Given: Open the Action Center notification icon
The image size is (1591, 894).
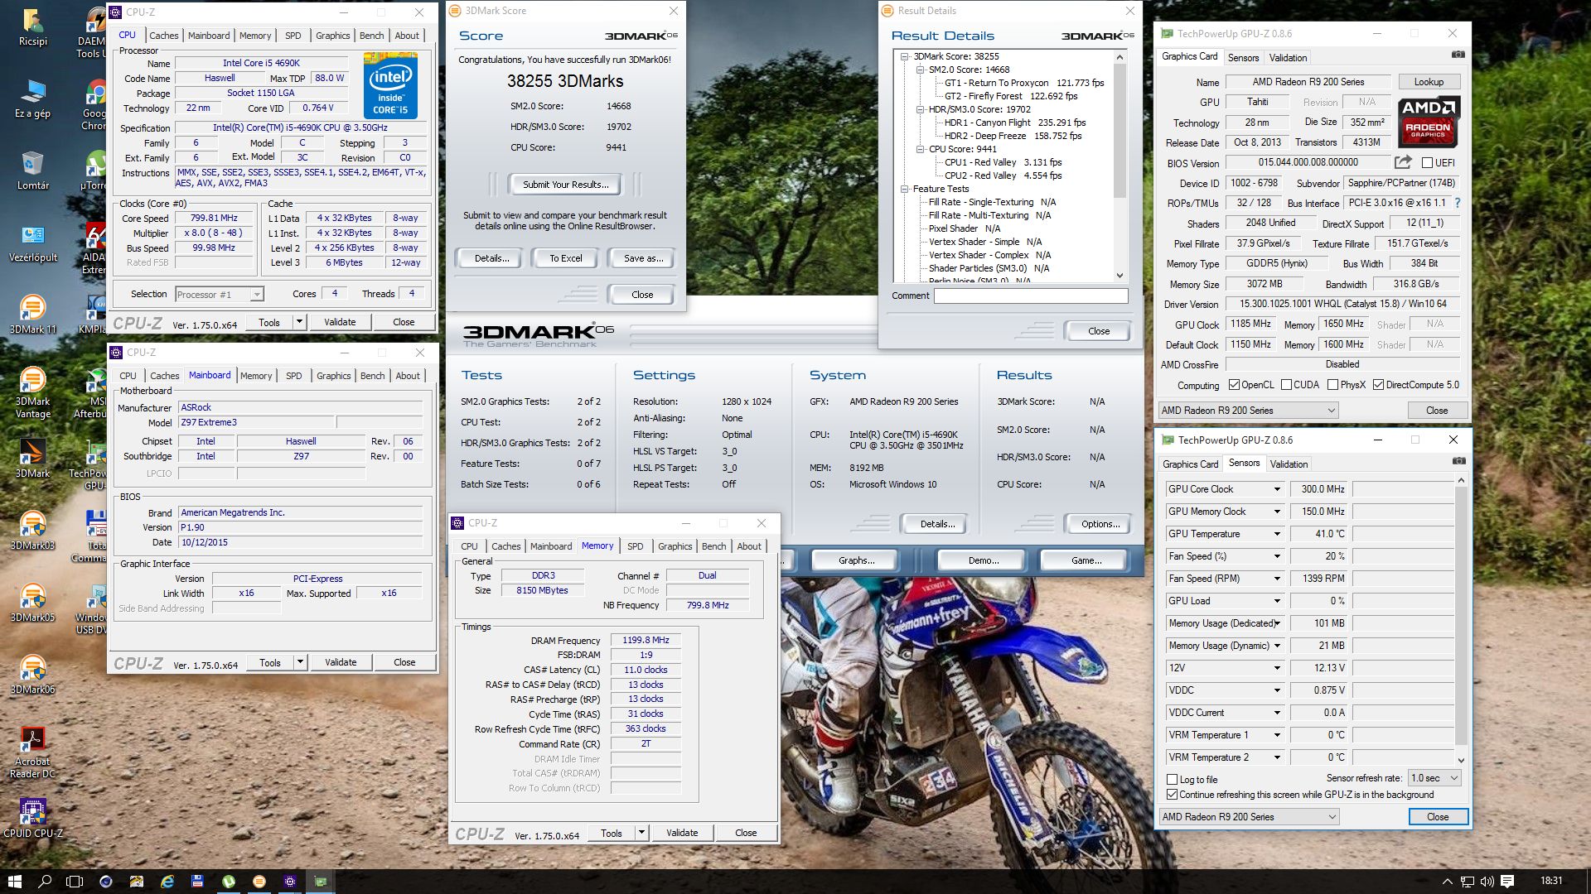Looking at the screenshot, I should click(x=1507, y=882).
